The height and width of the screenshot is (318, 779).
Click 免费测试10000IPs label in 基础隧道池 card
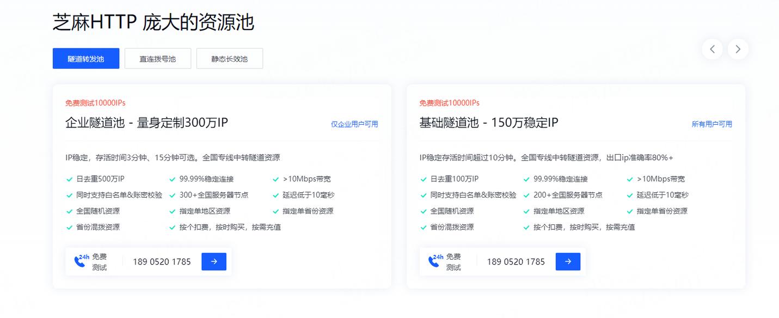pos(449,103)
